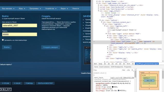Image resolution: width=164 pixels, height=92 pixels.
Task: Click the О VALVE footer button
Action: pos(17,83)
